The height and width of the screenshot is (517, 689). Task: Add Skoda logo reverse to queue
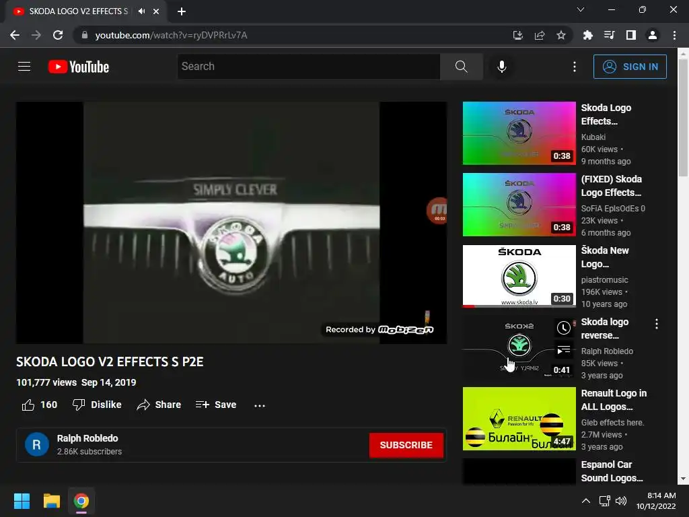[x=564, y=350]
